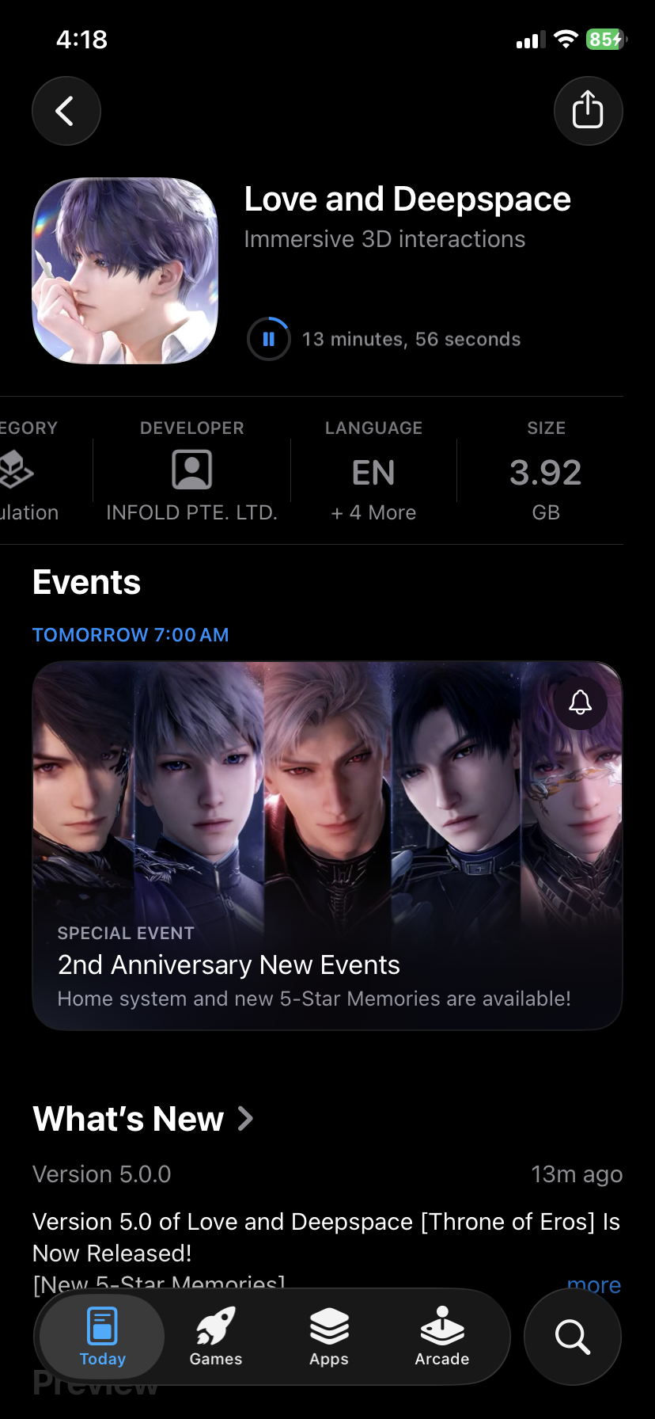Screen dimensions: 655x1419
Task: Switch to the Today tab
Action: (103, 1337)
